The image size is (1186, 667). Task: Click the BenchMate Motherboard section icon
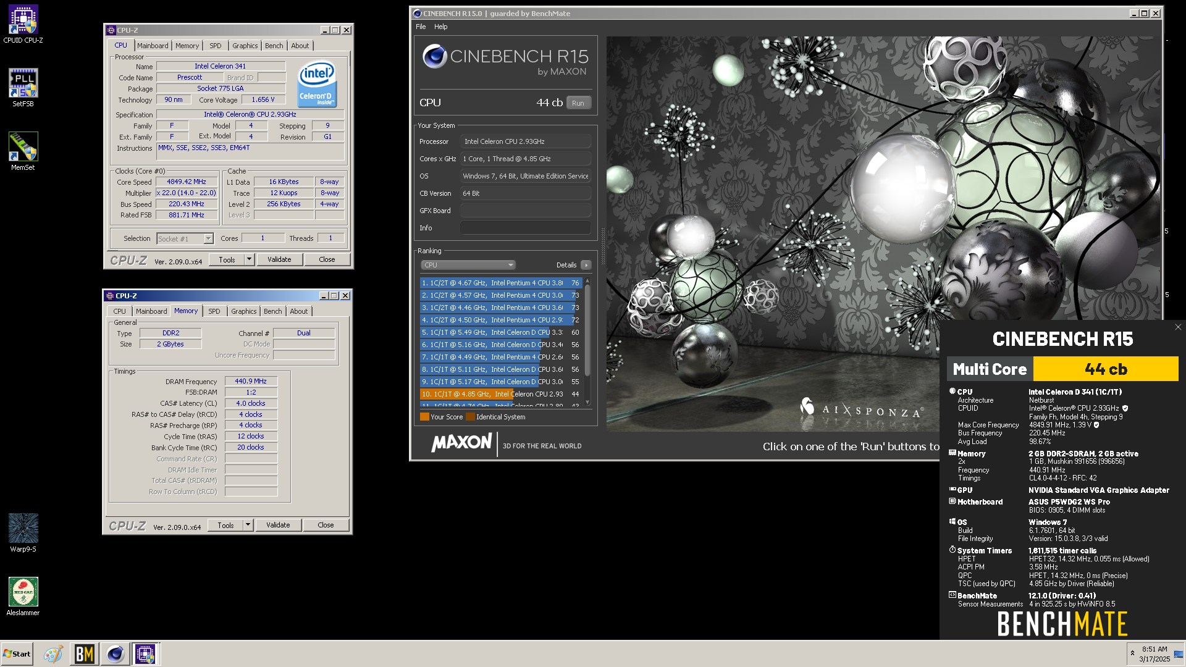coord(952,501)
